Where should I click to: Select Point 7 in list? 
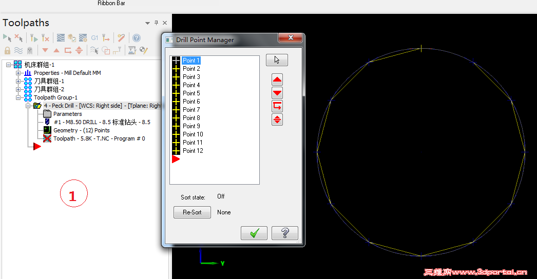point(191,110)
